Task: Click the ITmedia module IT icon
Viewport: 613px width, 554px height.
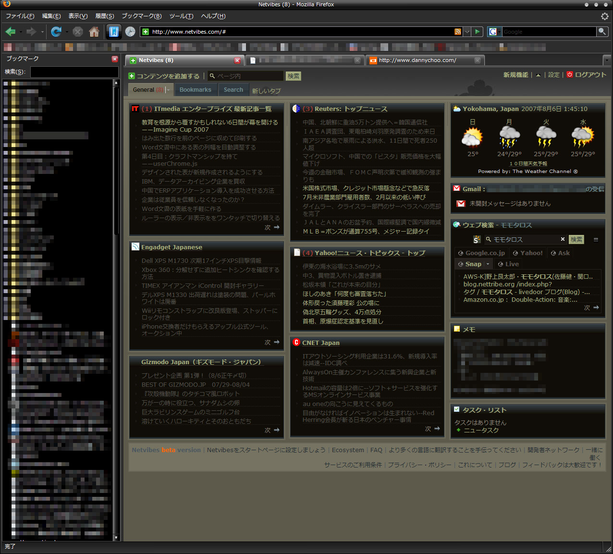Action: [135, 109]
